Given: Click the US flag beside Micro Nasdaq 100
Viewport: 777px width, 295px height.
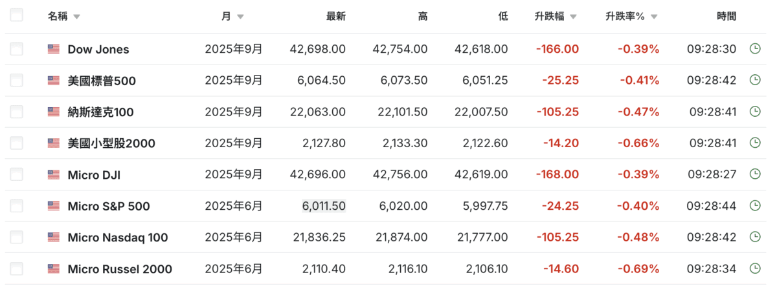Looking at the screenshot, I should point(54,238).
